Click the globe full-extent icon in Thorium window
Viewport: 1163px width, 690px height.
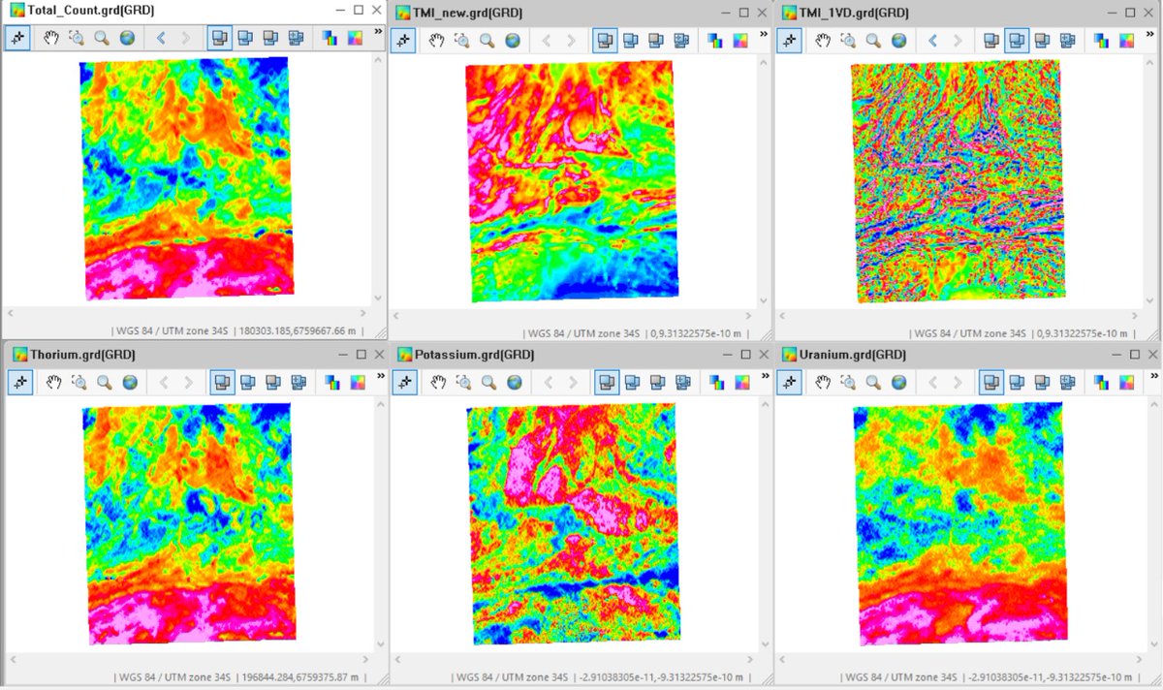(x=129, y=382)
